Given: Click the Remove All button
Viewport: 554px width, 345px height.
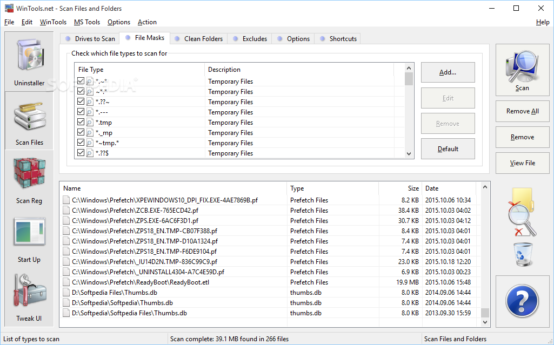Looking at the screenshot, I should (x=522, y=111).
